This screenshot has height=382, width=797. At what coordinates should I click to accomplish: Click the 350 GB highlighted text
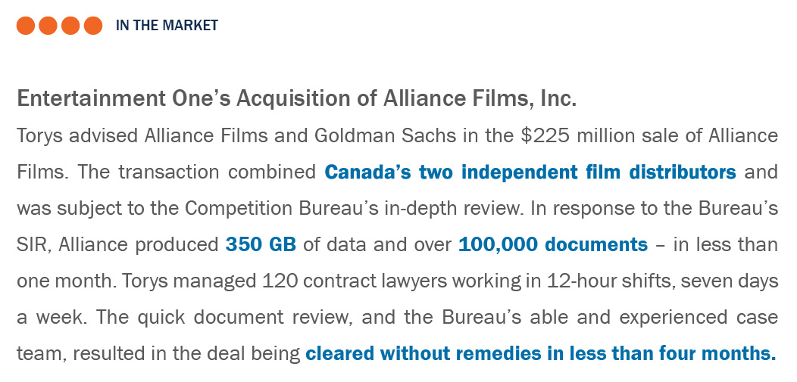point(261,245)
